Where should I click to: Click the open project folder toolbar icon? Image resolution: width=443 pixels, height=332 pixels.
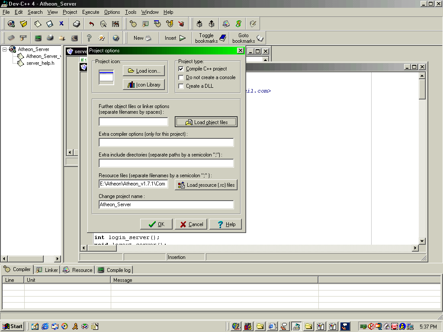[x=23, y=24]
